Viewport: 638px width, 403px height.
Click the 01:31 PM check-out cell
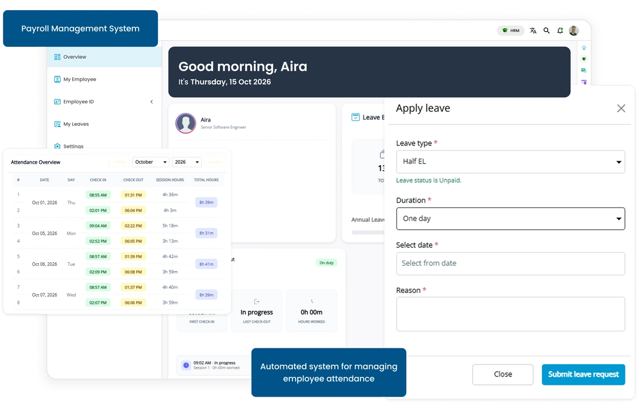point(133,195)
